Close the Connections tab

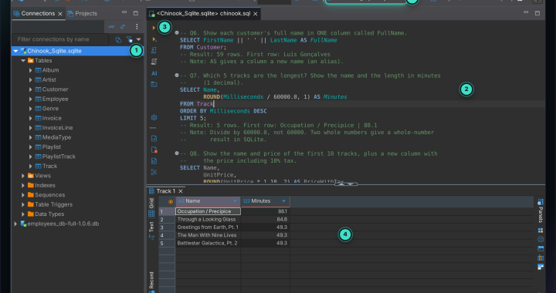click(x=60, y=14)
